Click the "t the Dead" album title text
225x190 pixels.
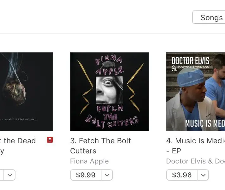pyautogui.click(x=20, y=141)
